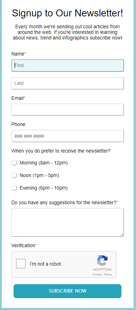Pick Evening (6pm - 10pm) radio button
The image size is (136, 310).
click(14, 188)
